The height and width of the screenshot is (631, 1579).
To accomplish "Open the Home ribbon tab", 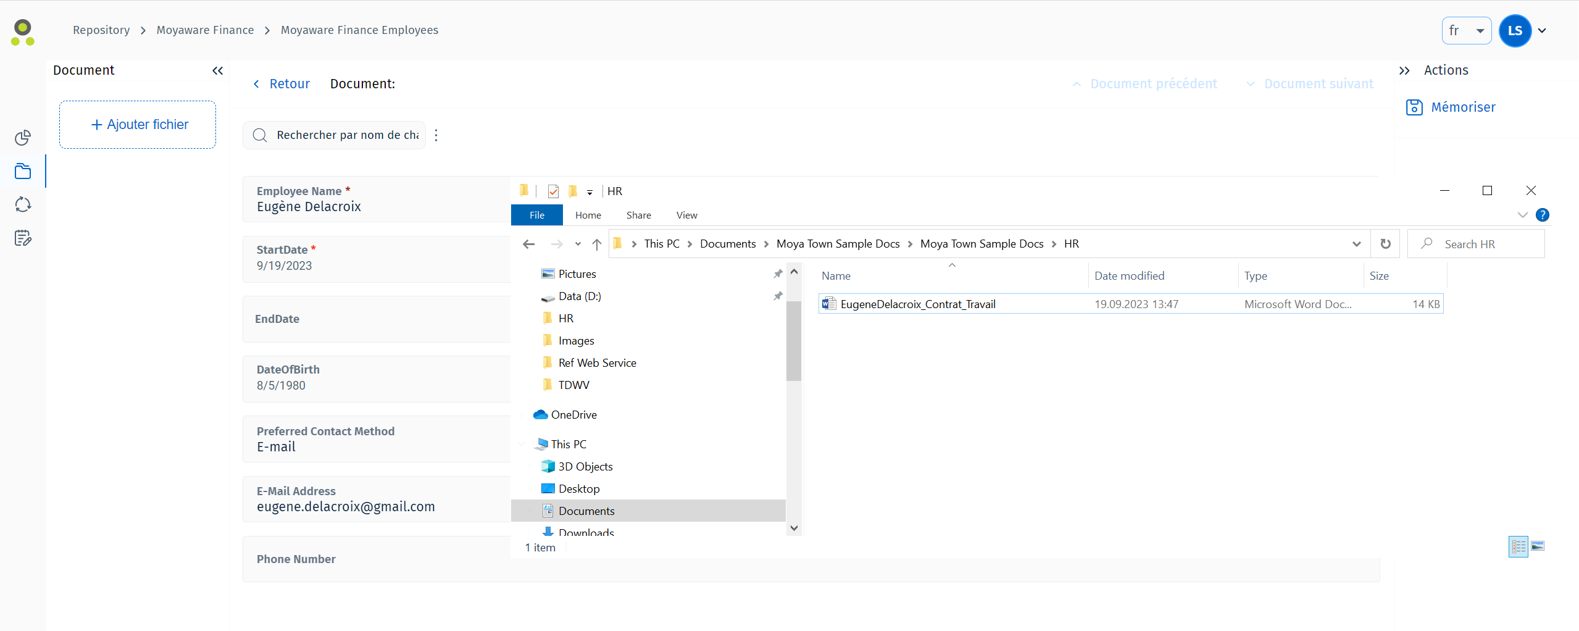I will [x=588, y=215].
